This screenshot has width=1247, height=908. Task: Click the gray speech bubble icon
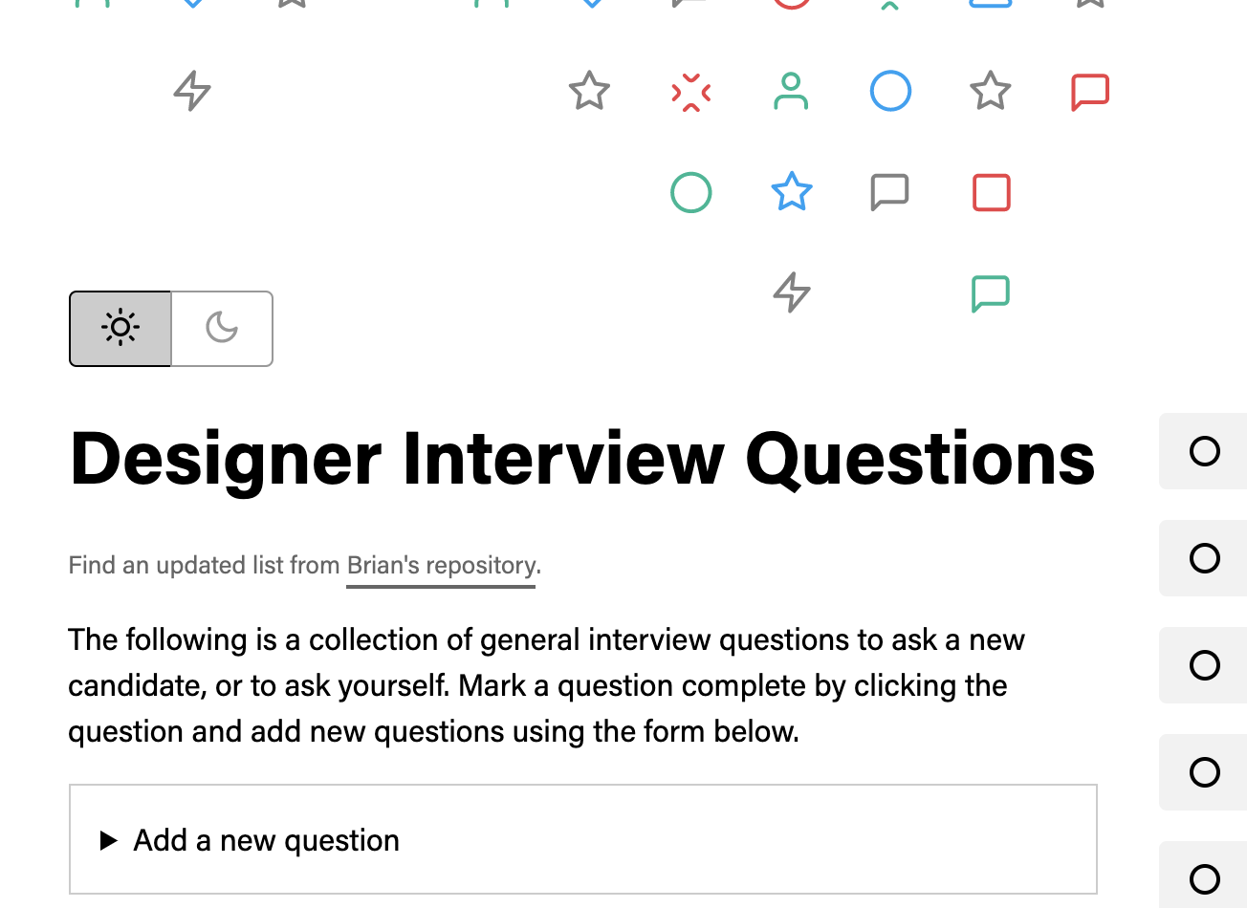tap(889, 192)
